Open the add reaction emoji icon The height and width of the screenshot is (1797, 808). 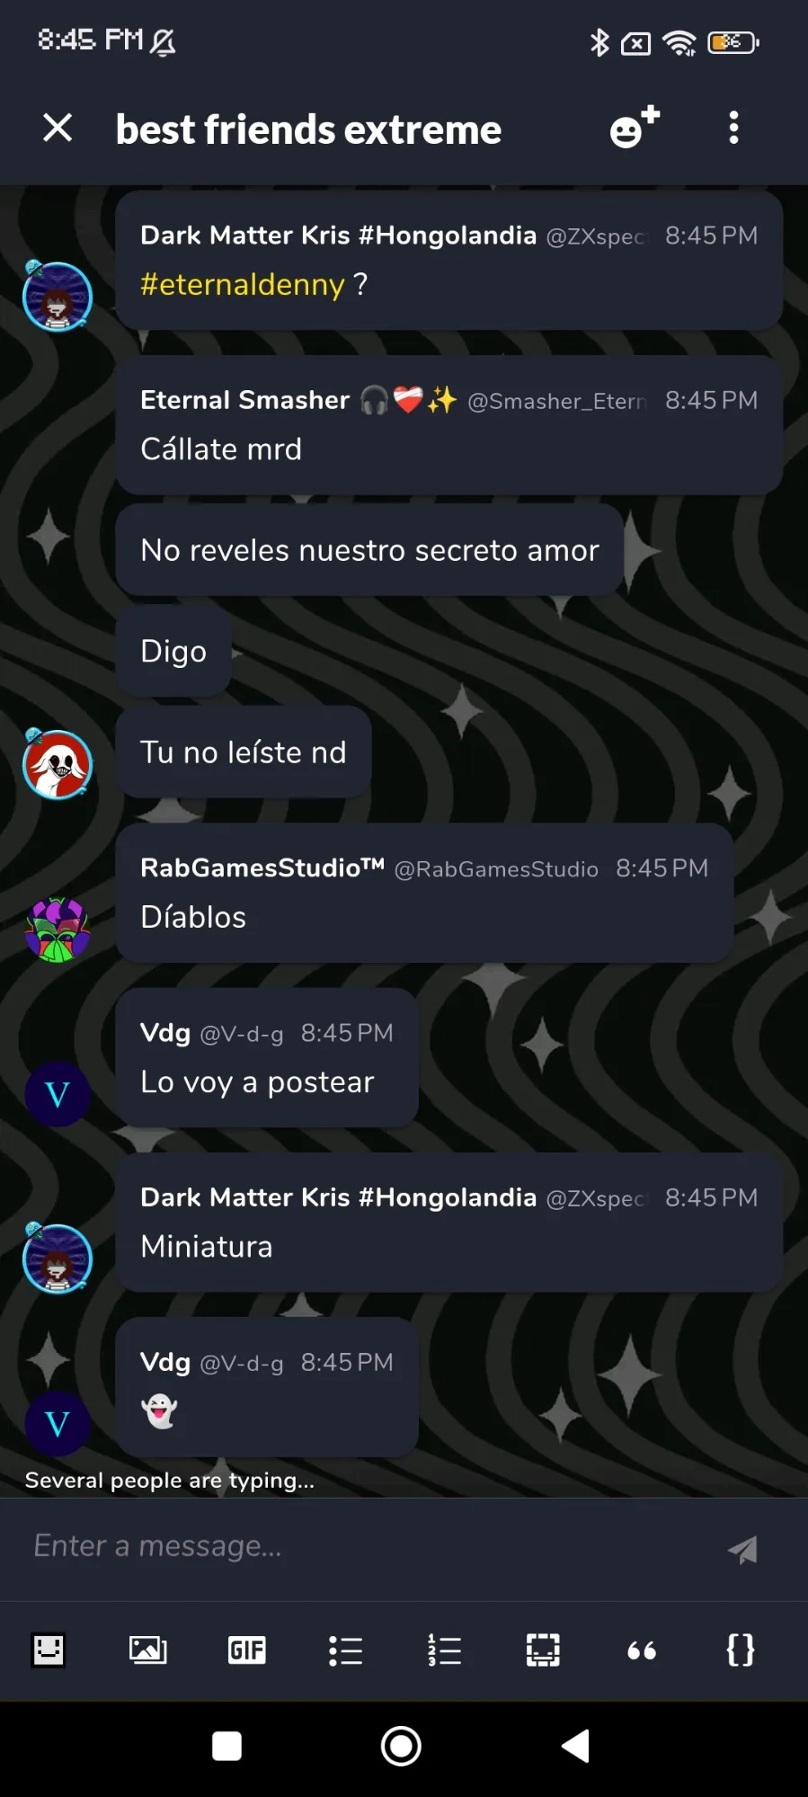click(635, 128)
